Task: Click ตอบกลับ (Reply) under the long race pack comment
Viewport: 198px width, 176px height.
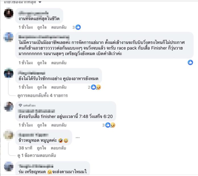Action: coord(59,63)
